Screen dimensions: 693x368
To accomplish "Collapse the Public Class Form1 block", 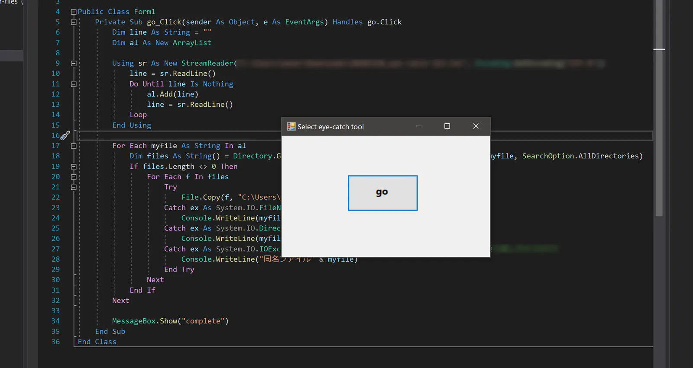I will (74, 12).
